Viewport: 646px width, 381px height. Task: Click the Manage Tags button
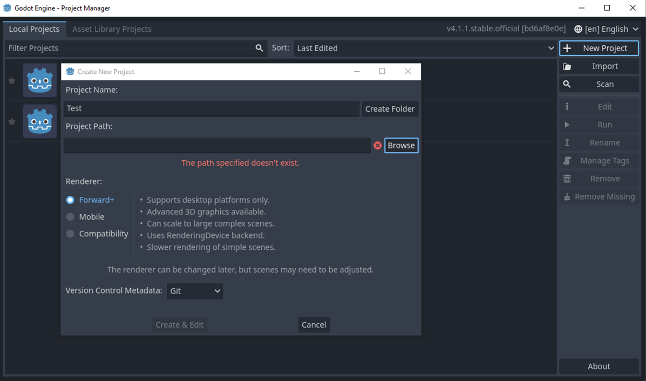pos(599,161)
